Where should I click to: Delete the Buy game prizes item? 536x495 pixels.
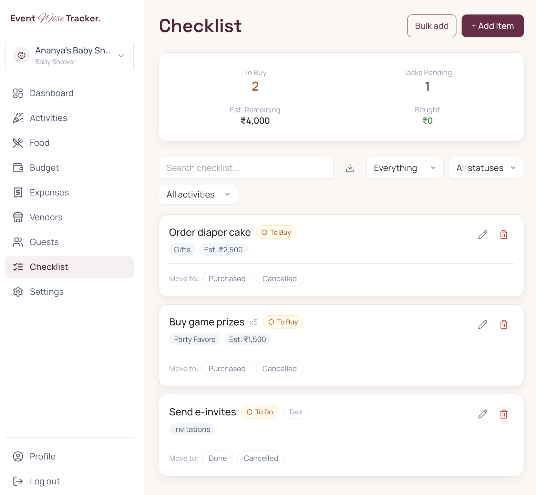point(504,325)
